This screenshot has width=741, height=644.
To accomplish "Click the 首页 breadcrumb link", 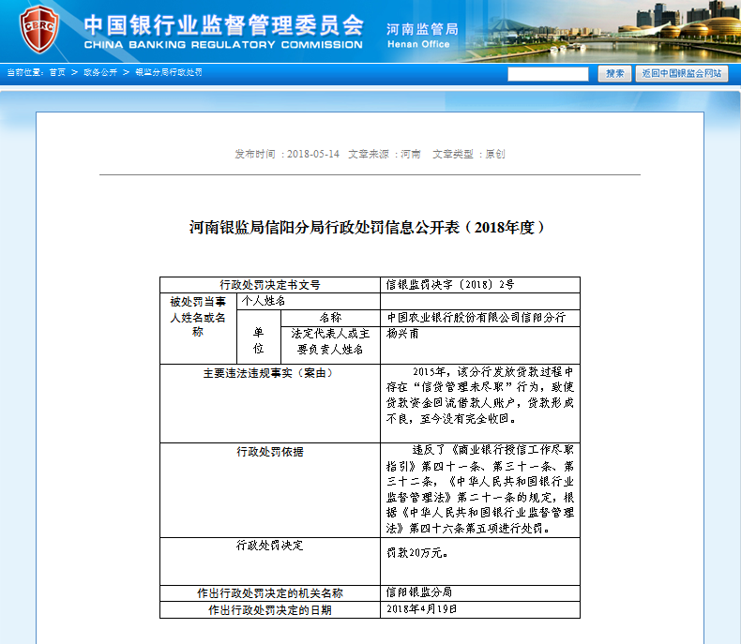I will point(57,72).
